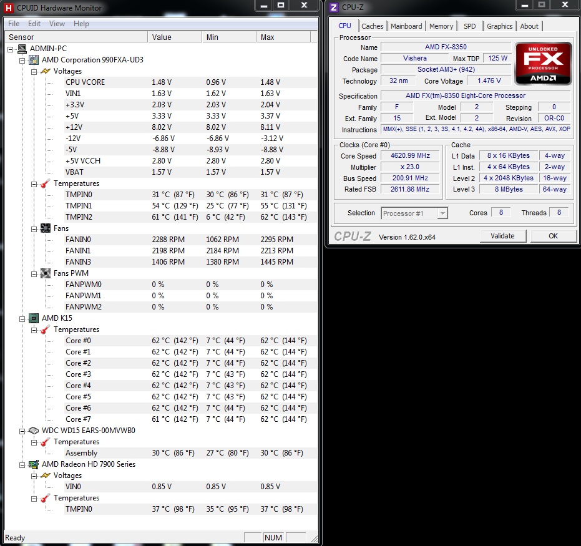The image size is (581, 546).
Task: Click the Radeon Voltages lightning icon
Action: click(45, 475)
